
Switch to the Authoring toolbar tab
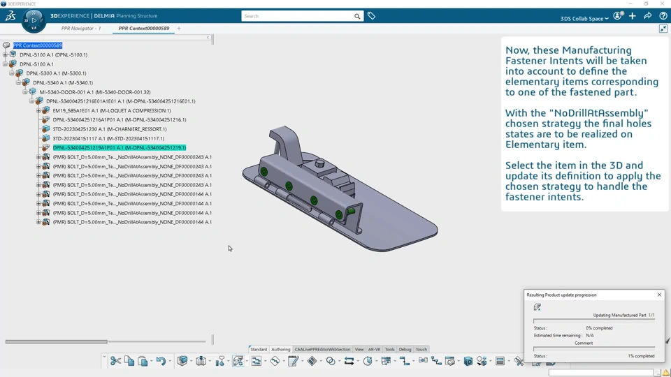tap(281, 349)
